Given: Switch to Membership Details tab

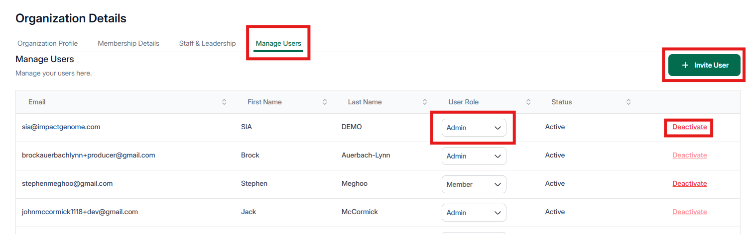Looking at the screenshot, I should point(128,43).
